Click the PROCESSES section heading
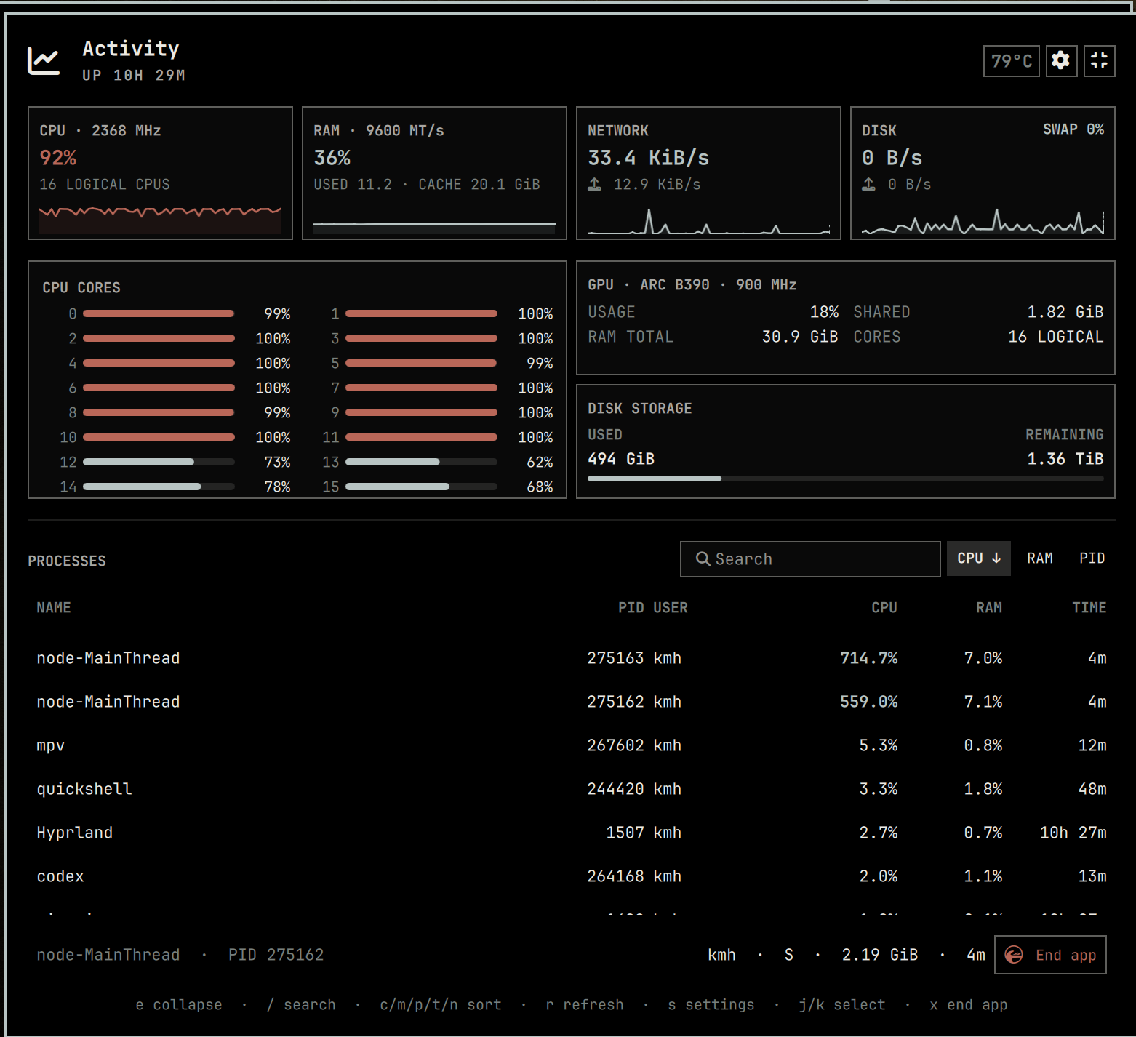Viewport: 1136px width, 1037px height. click(67, 561)
